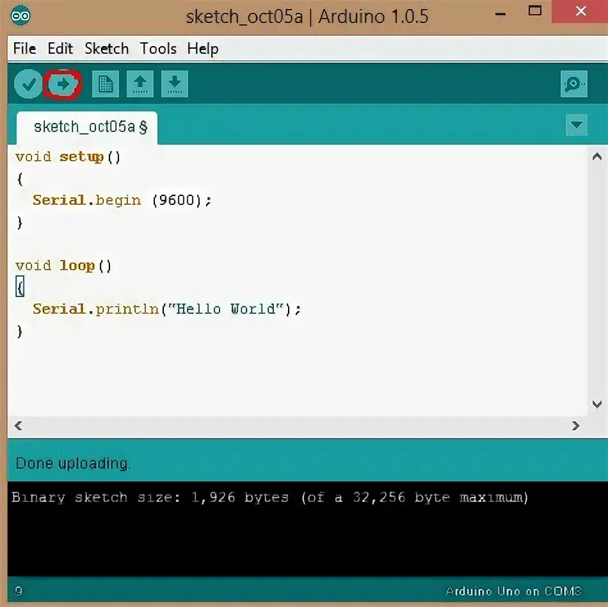The width and height of the screenshot is (608, 607).
Task: Click the Serial.println("Hello World") line
Action: coord(167,309)
